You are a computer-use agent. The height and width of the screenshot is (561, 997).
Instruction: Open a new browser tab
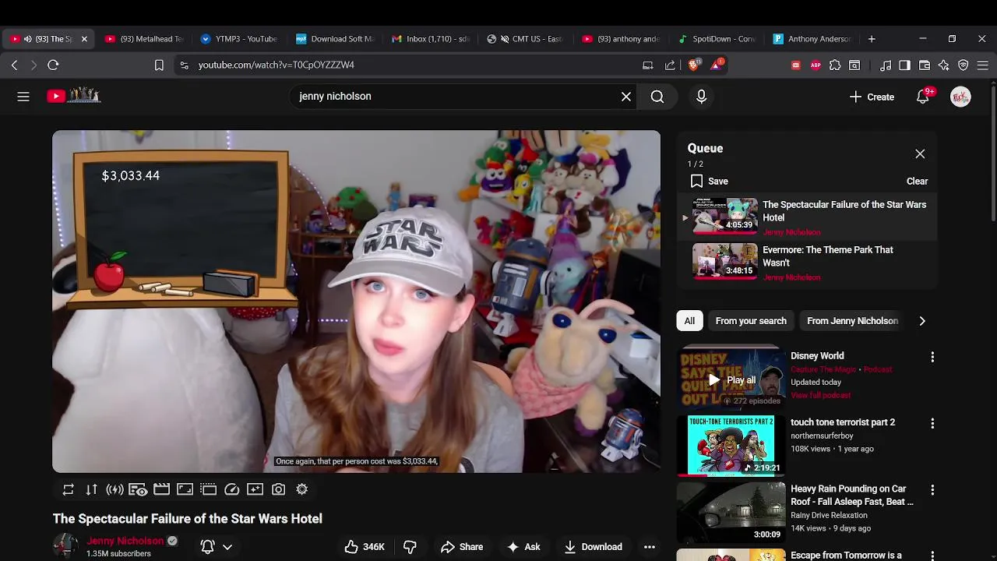coord(872,39)
